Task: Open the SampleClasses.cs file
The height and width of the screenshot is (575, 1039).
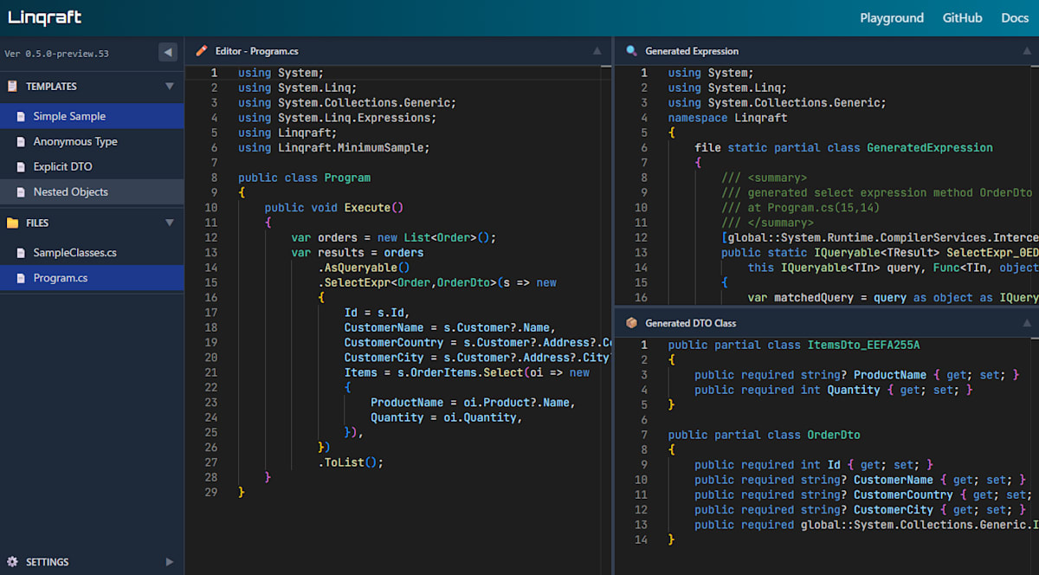Action: (74, 253)
